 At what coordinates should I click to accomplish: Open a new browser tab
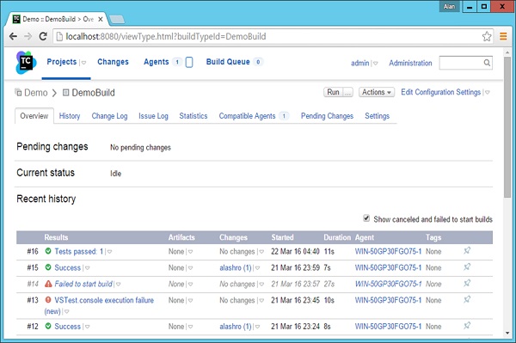tap(117, 20)
